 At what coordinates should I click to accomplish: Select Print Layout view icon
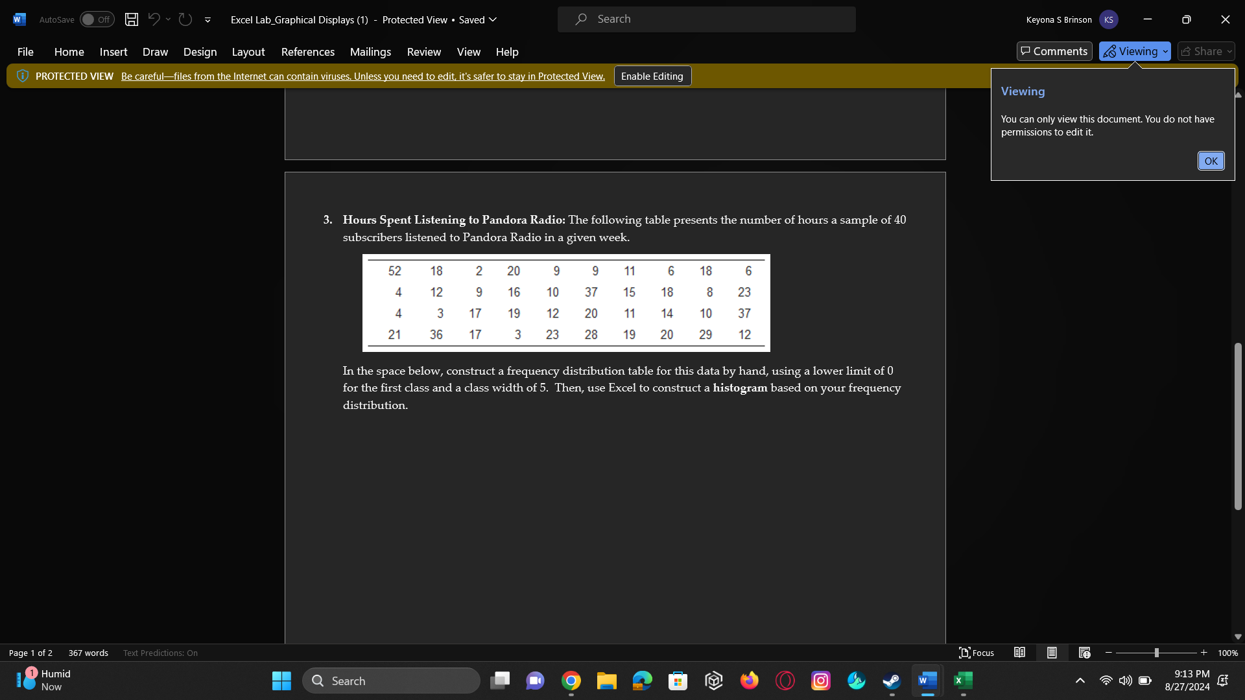[x=1052, y=653]
